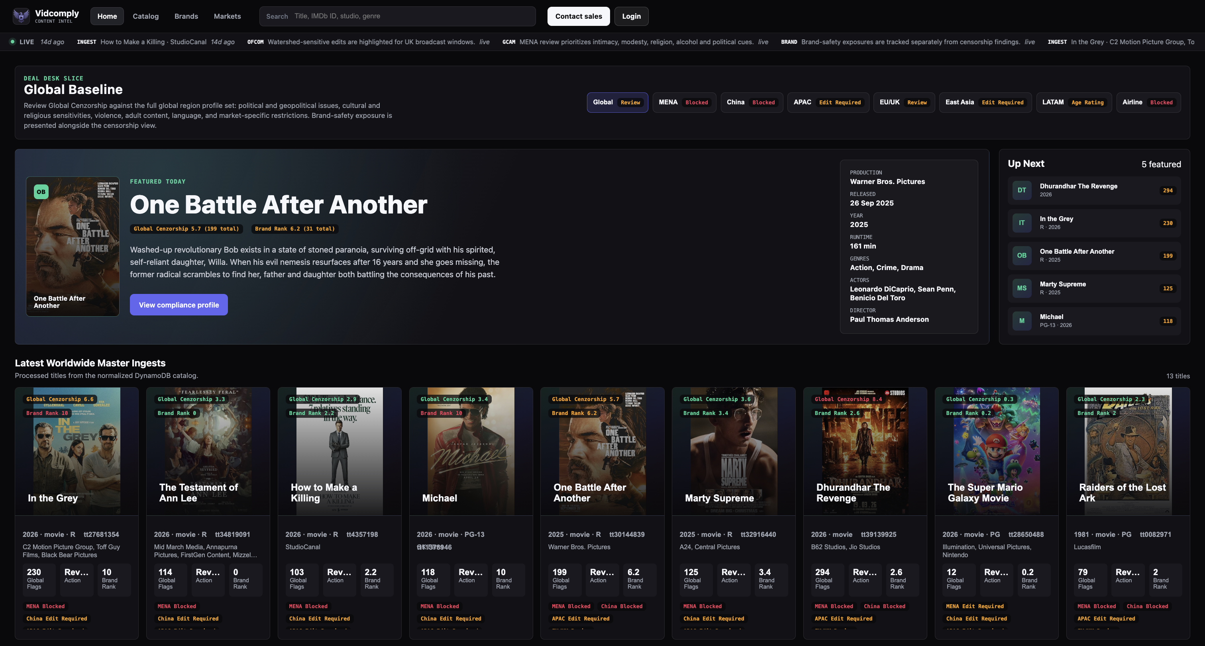Select the Global Review region filter
The height and width of the screenshot is (646, 1205).
pyautogui.click(x=617, y=102)
